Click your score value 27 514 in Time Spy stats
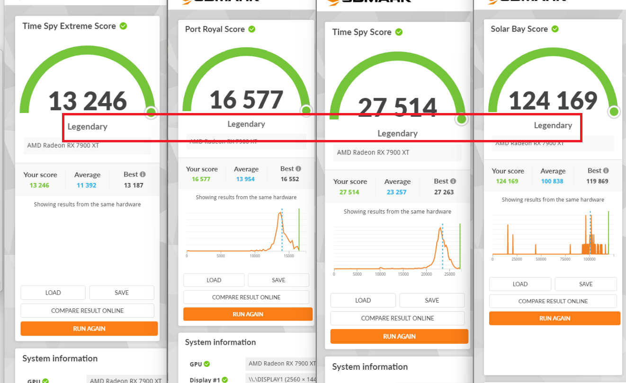The height and width of the screenshot is (383, 626). (349, 192)
